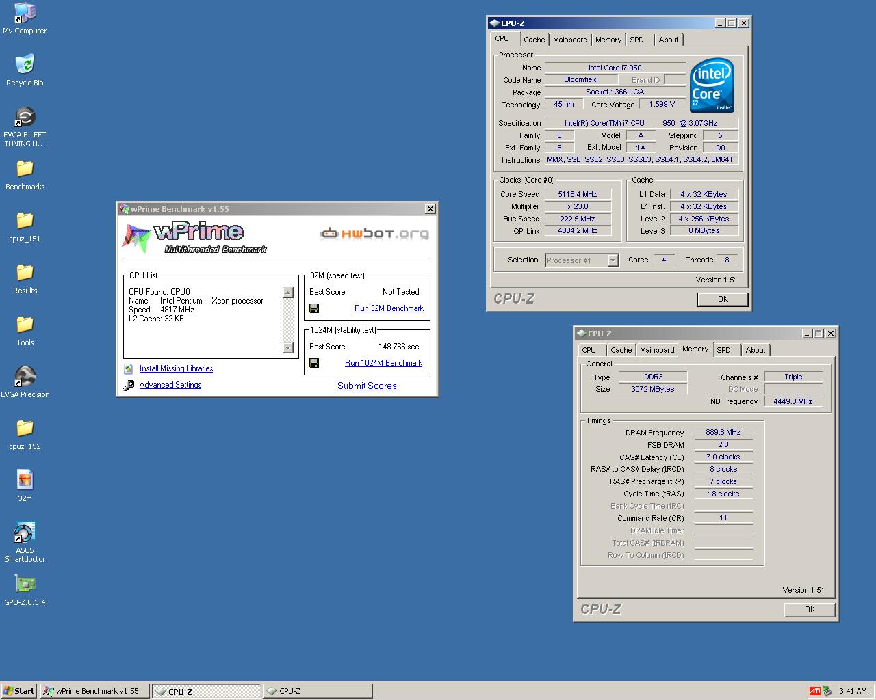Open Mainboard tab in lower CPU-Z window
Image resolution: width=876 pixels, height=700 pixels.
tap(657, 350)
